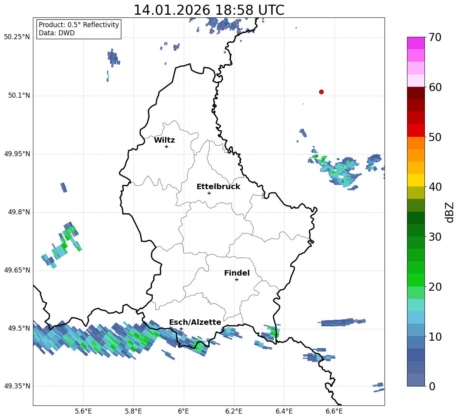
Task: Click the red radar site dot
Action: pyautogui.click(x=321, y=92)
